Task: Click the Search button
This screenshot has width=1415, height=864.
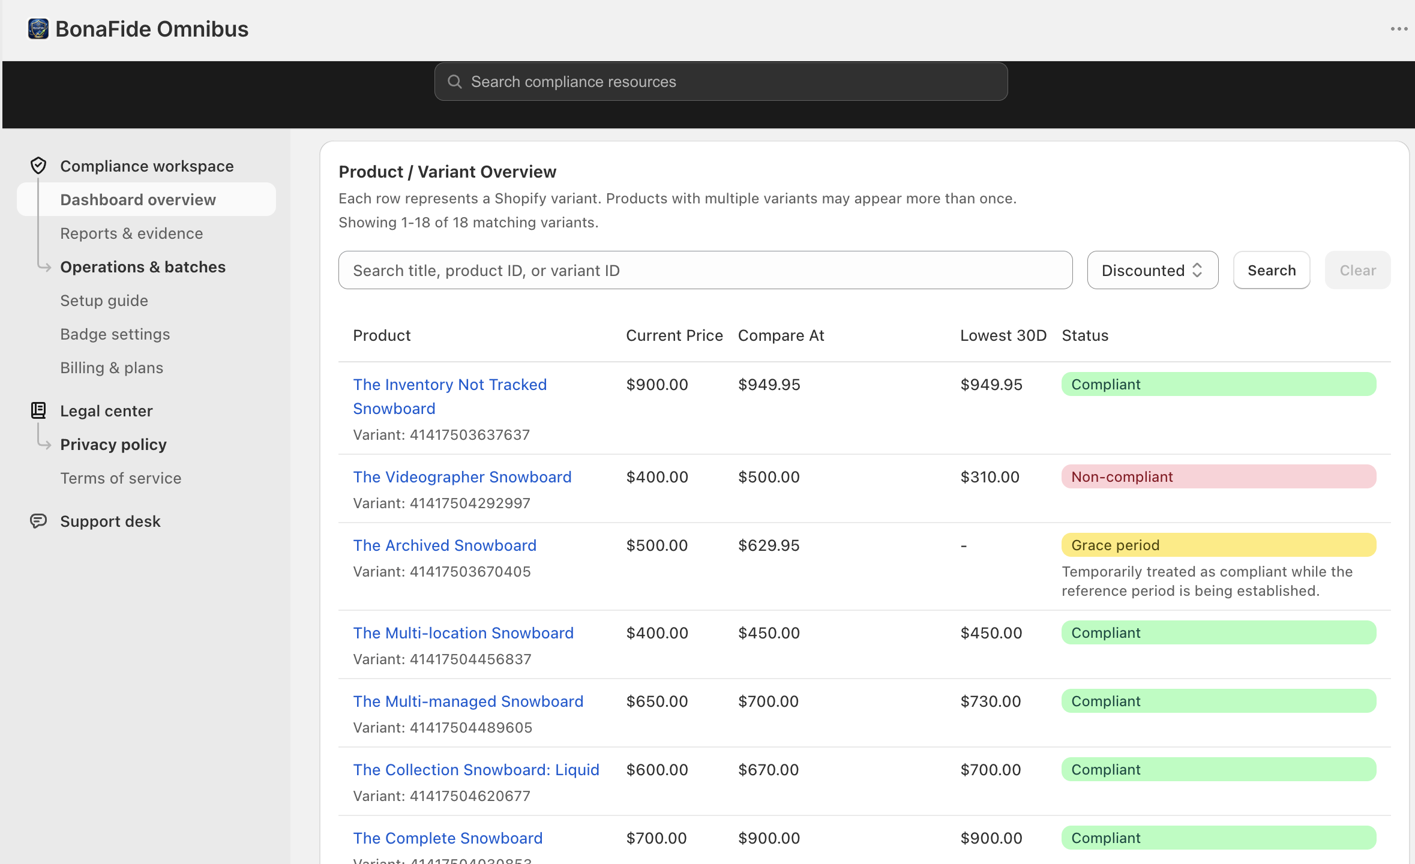Action: click(x=1272, y=270)
